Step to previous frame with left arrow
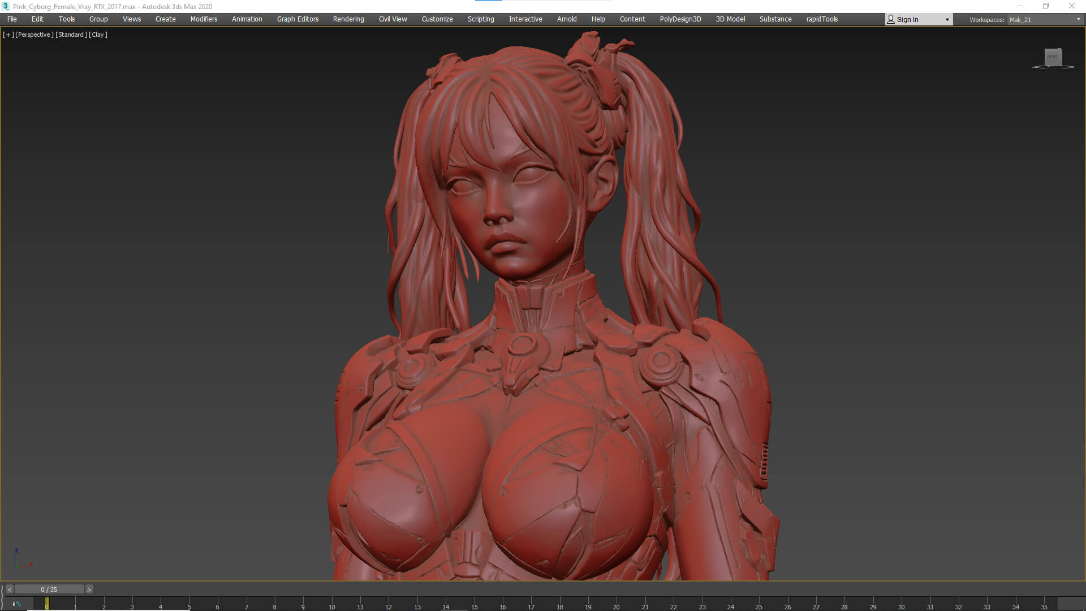This screenshot has width=1086, height=611. tap(10, 590)
